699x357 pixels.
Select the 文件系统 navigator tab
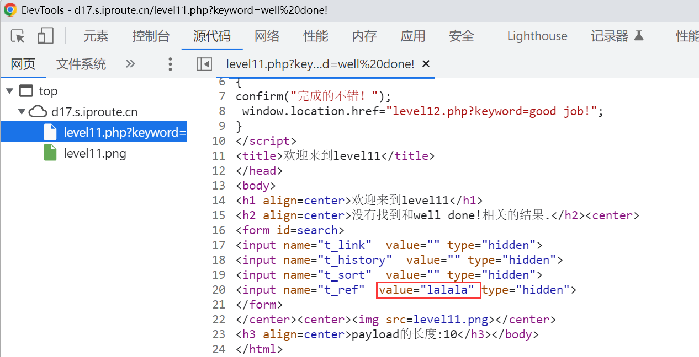click(81, 64)
